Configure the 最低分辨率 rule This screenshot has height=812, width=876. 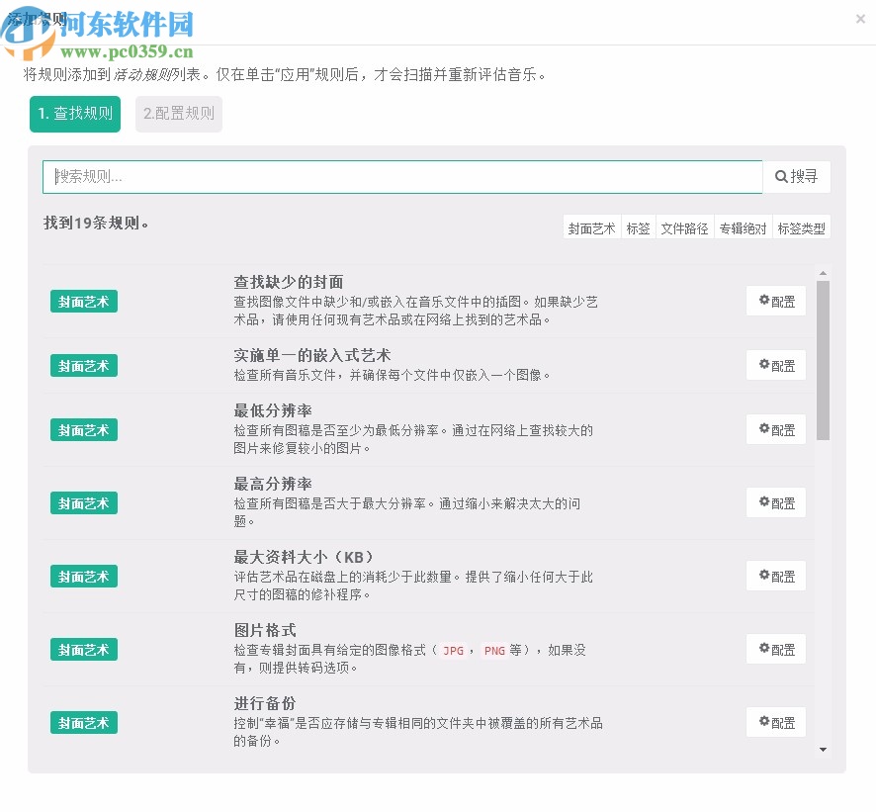pos(776,430)
